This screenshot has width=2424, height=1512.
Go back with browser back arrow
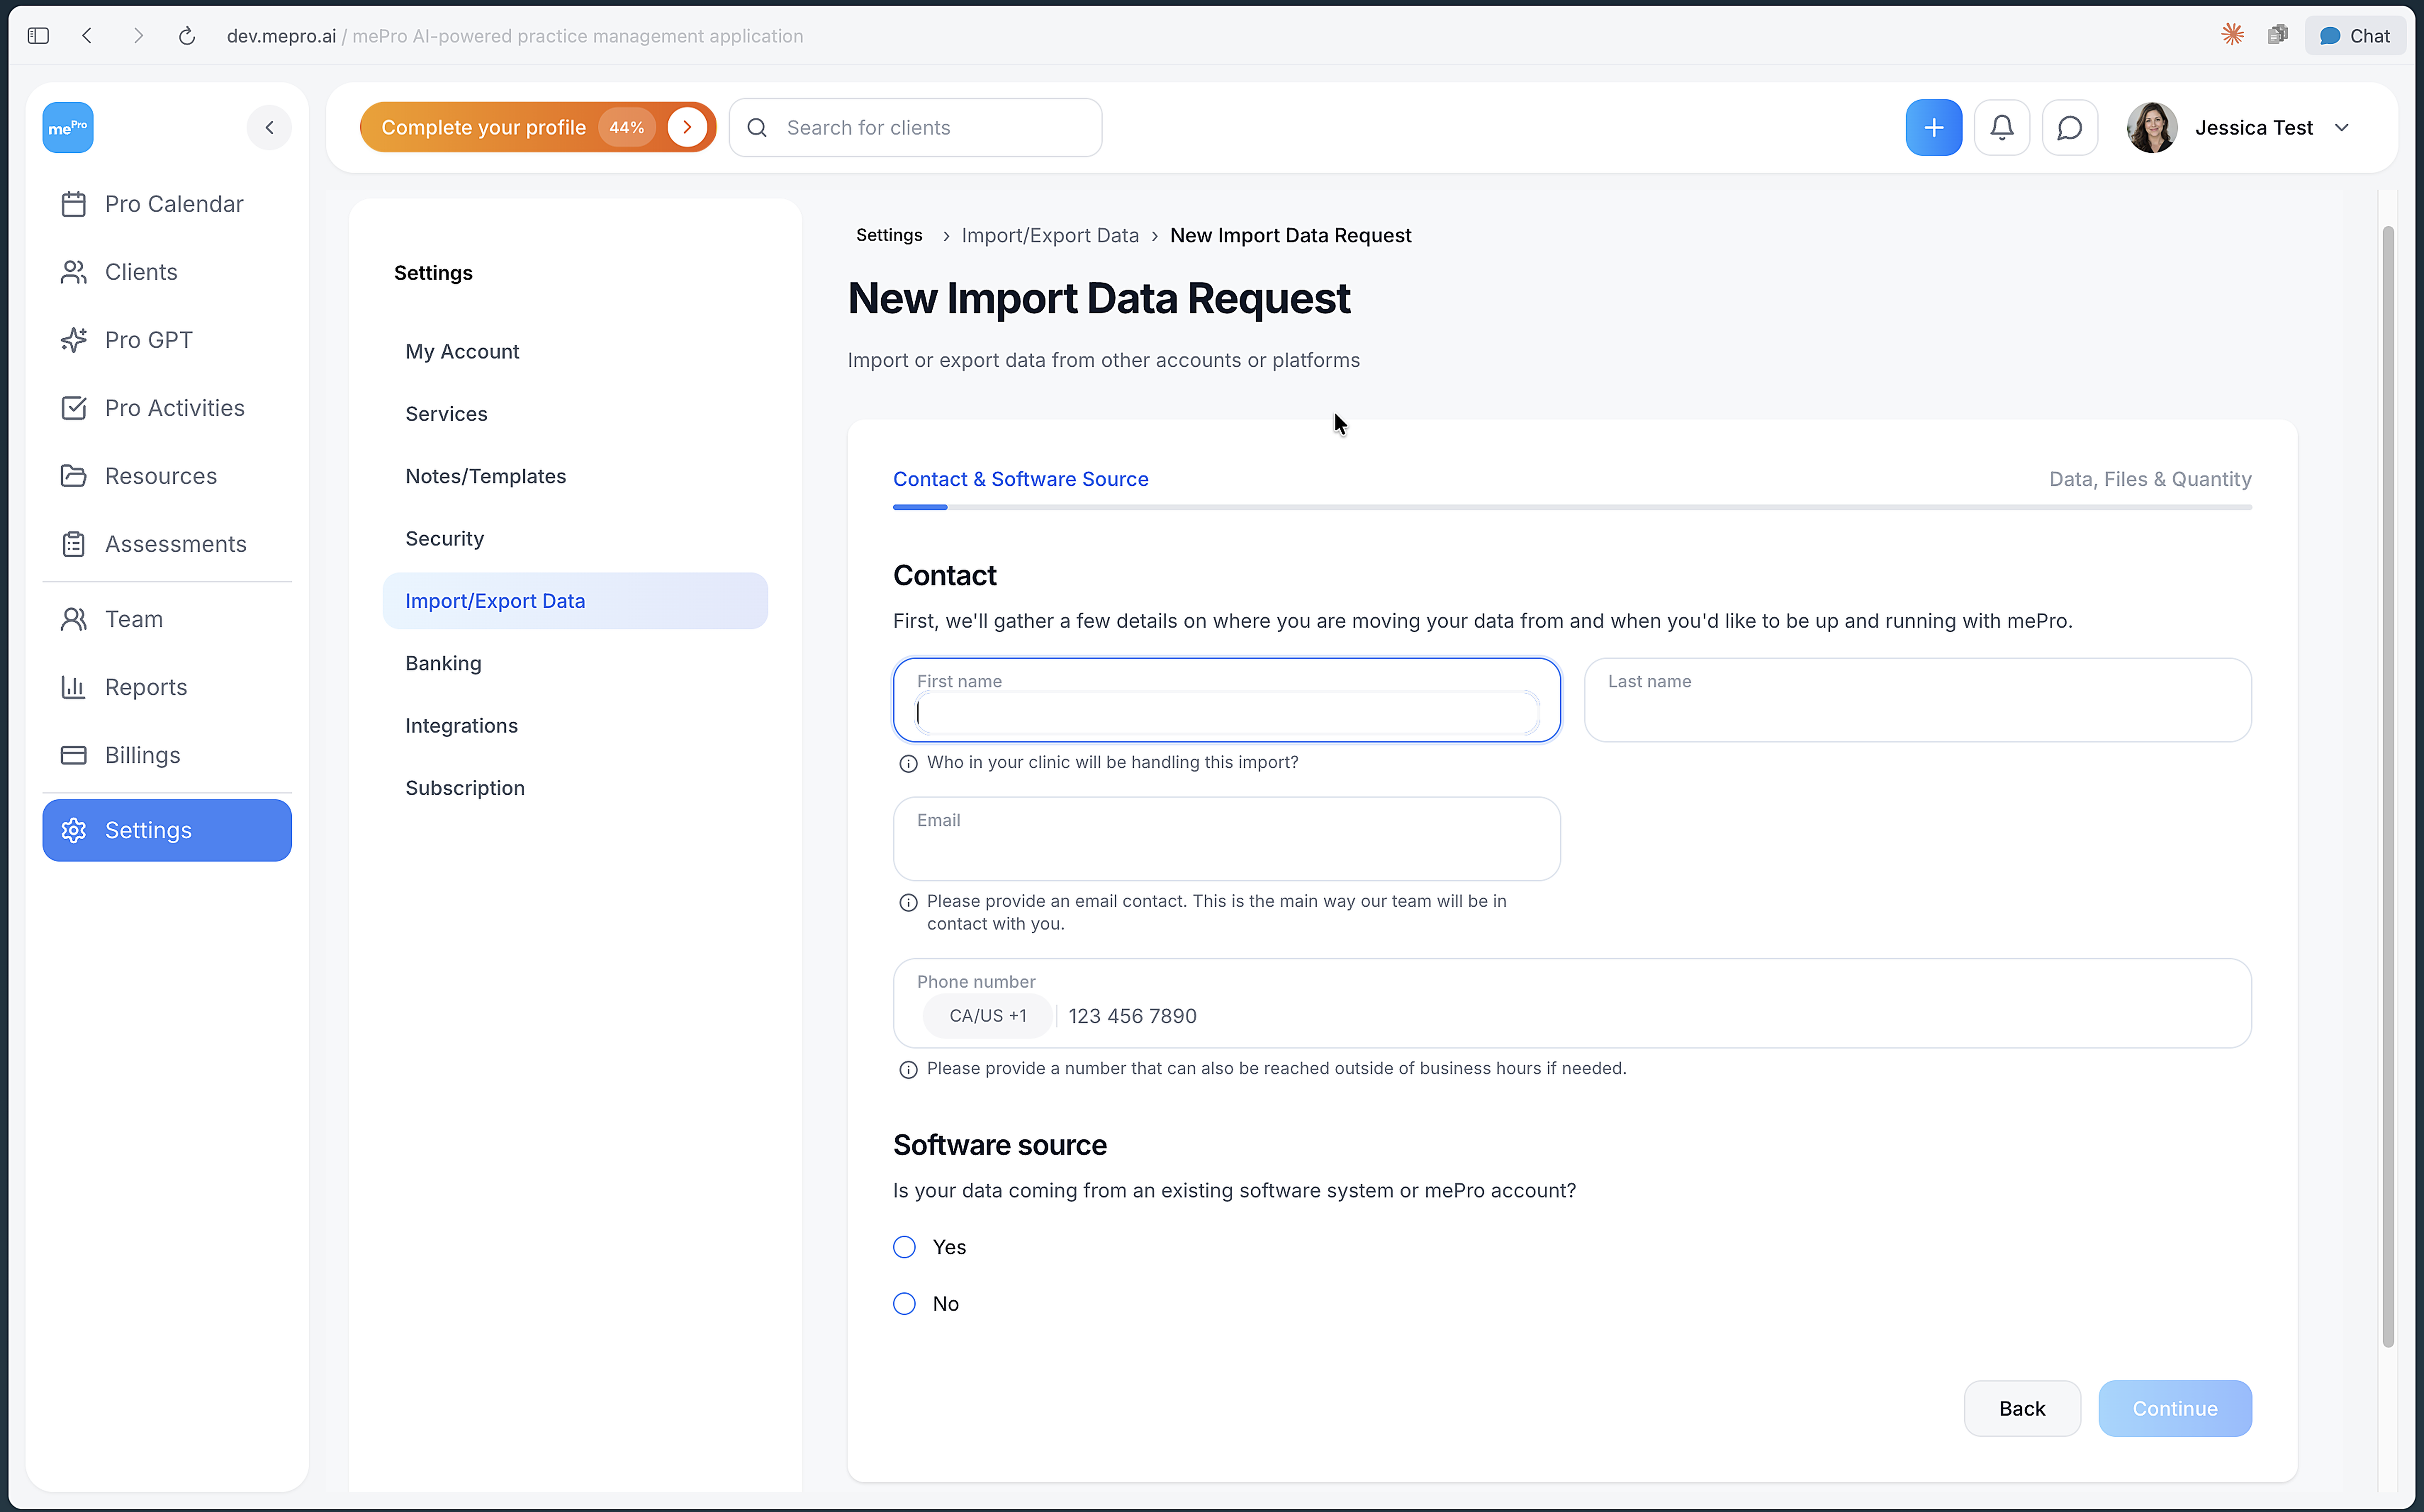pyautogui.click(x=88, y=36)
